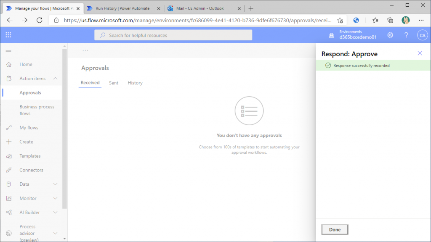Click the globe extension icon in toolbar
The height and width of the screenshot is (242, 431).
pos(356,20)
